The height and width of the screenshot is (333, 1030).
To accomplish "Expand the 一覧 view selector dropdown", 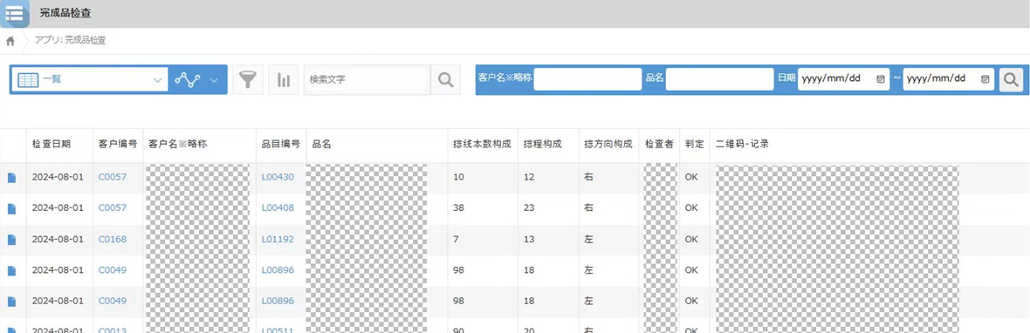I will click(x=89, y=79).
